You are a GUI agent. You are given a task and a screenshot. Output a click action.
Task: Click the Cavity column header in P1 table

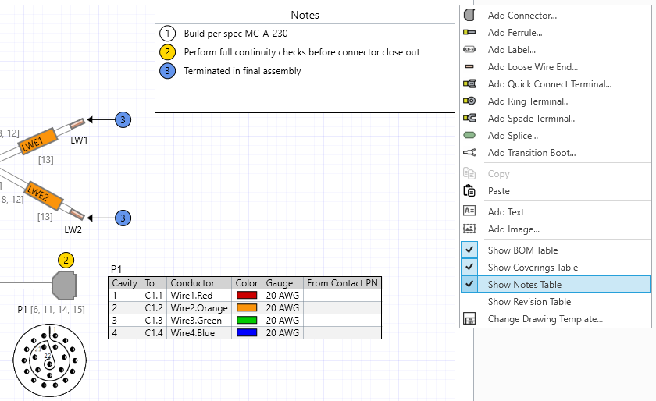click(x=125, y=283)
